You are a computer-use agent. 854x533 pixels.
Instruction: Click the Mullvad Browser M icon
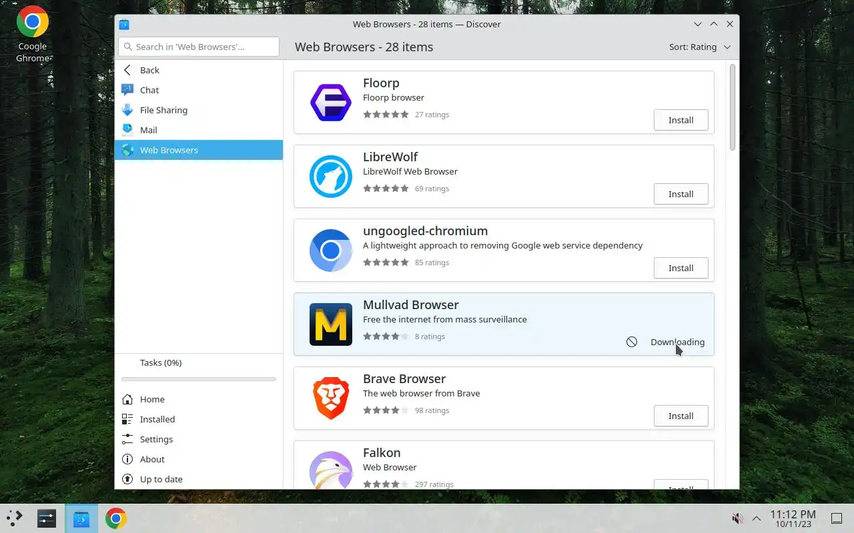[x=331, y=324]
